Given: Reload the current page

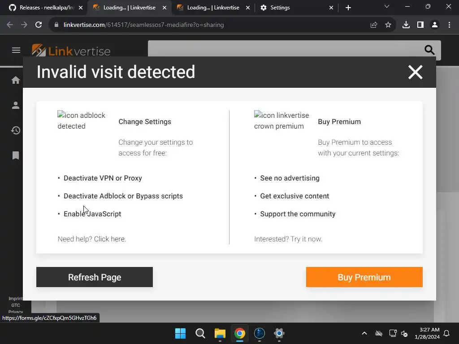Looking at the screenshot, I should coord(39,25).
